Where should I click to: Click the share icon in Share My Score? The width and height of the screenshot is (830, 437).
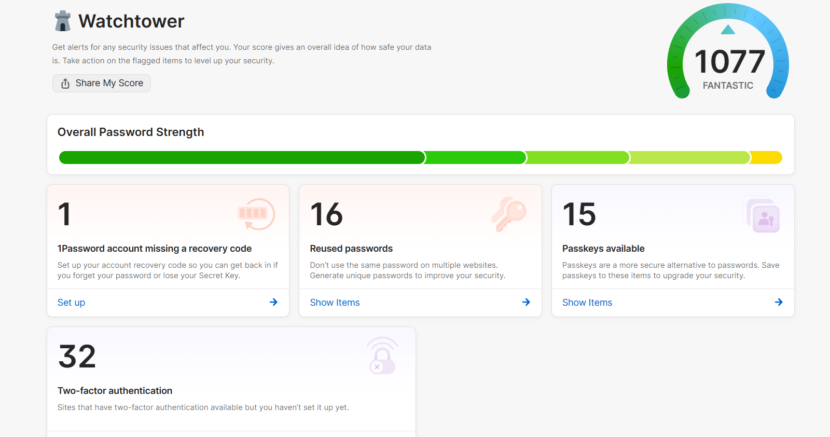pyautogui.click(x=65, y=84)
